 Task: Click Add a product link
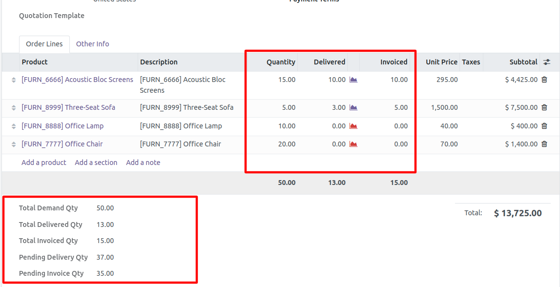(x=43, y=163)
